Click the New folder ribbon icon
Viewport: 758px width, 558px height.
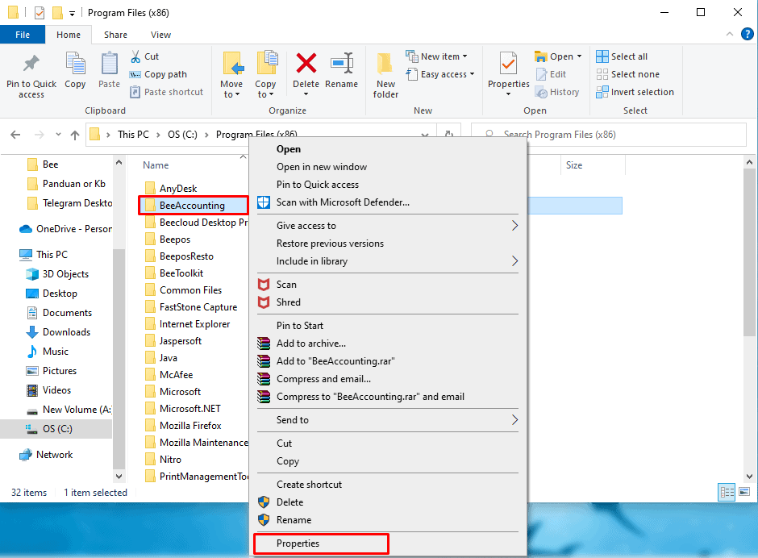click(385, 65)
